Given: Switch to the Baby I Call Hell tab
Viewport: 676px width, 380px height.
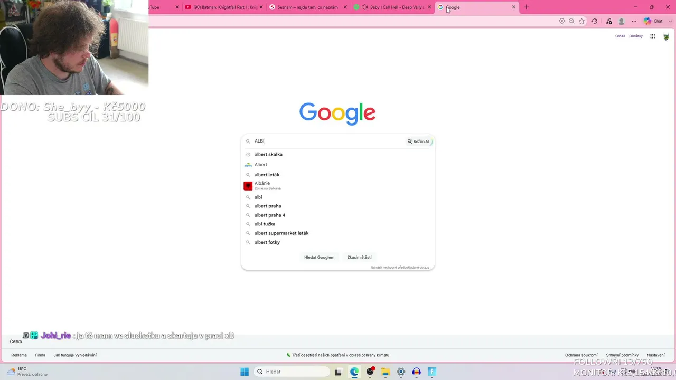Looking at the screenshot, I should coord(393,7).
